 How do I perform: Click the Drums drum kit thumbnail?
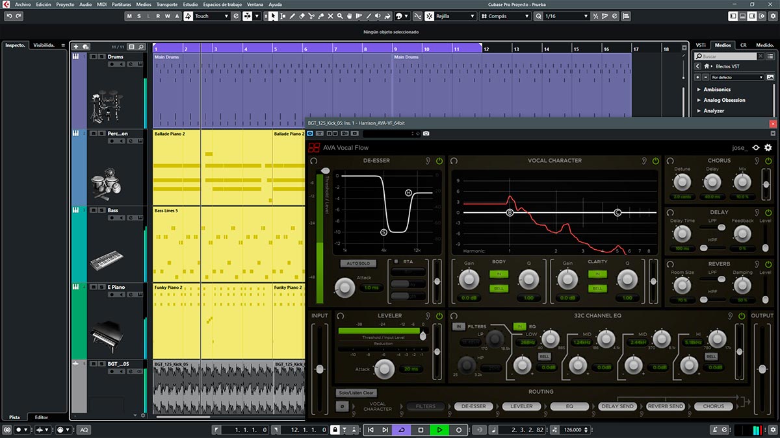coord(105,107)
